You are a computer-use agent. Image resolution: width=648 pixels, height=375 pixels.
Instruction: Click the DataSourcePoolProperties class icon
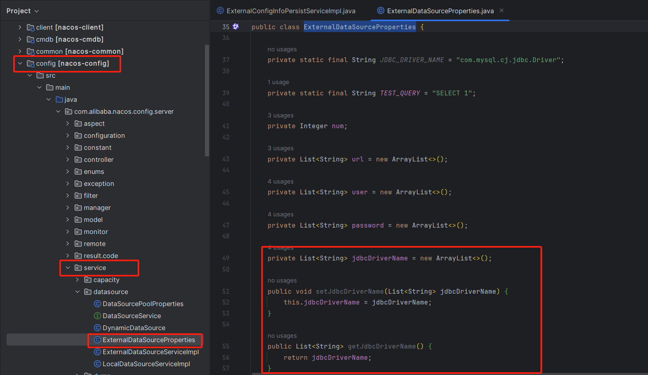[97, 304]
